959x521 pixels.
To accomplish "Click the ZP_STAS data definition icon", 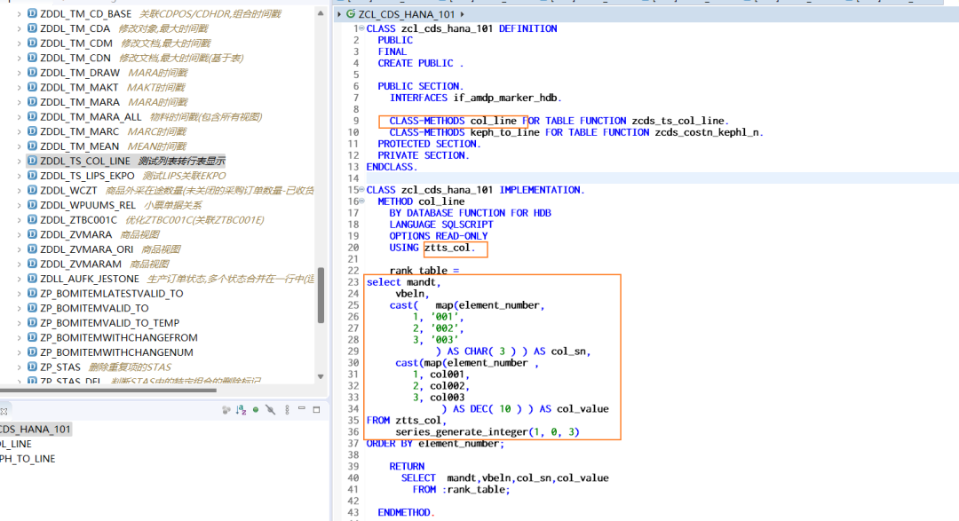I will click(33, 367).
